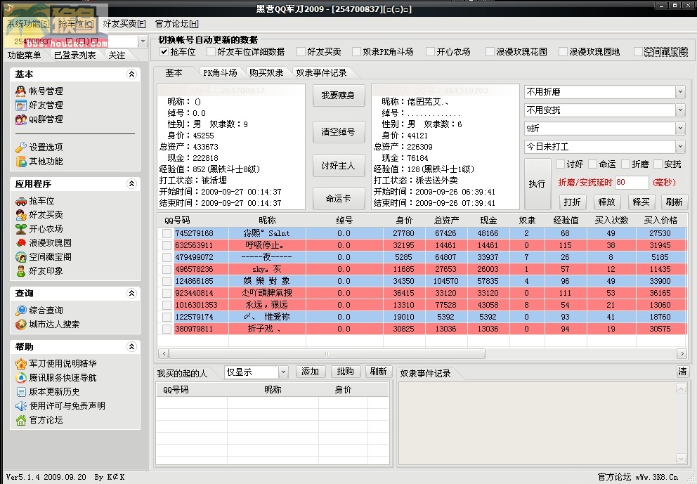Open 版本更新历史 document icon
The height and width of the screenshot is (484, 697).
click(x=20, y=392)
